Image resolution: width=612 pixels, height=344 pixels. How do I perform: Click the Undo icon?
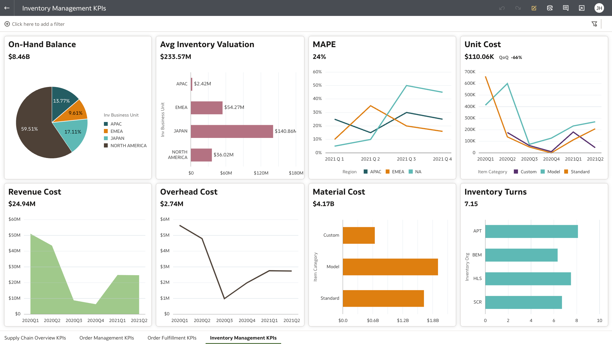[502, 8]
